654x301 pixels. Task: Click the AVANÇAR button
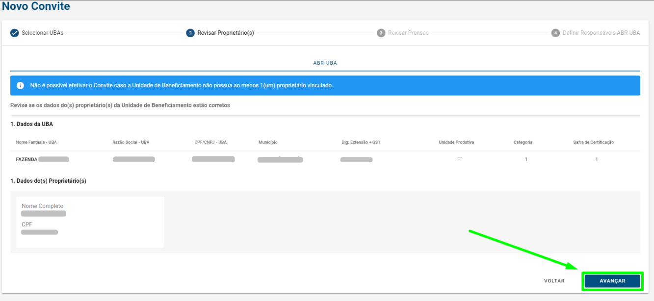coord(612,281)
